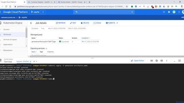
Task: Click the DELETE job button
Action: coord(85,23)
